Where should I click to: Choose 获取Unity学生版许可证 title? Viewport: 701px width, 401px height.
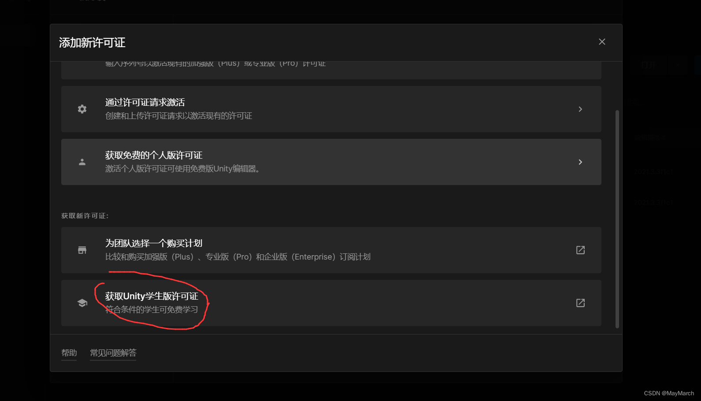pos(152,296)
